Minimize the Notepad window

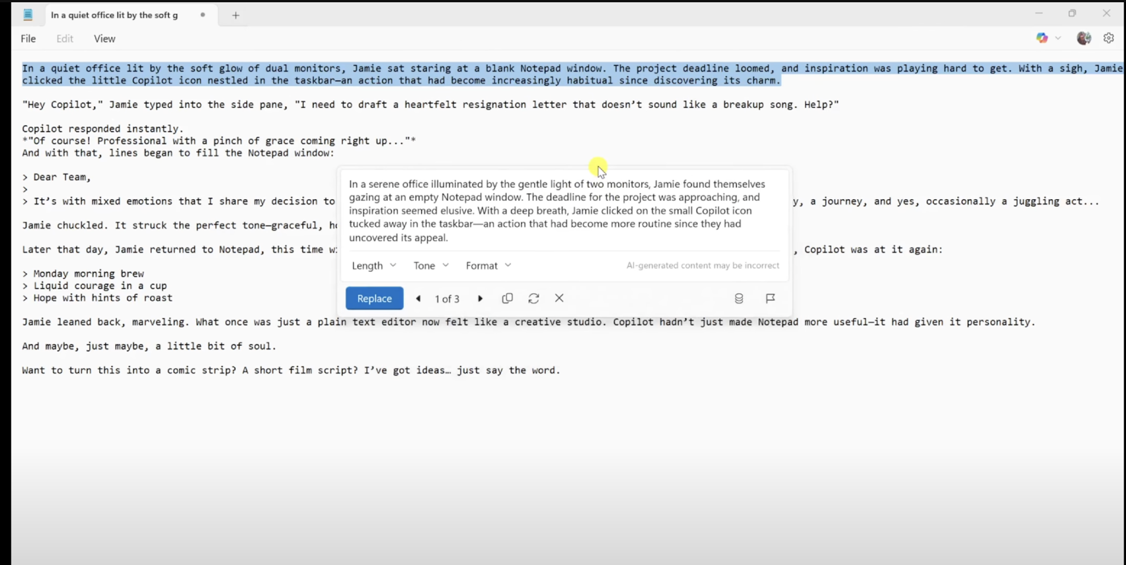tap(1039, 13)
